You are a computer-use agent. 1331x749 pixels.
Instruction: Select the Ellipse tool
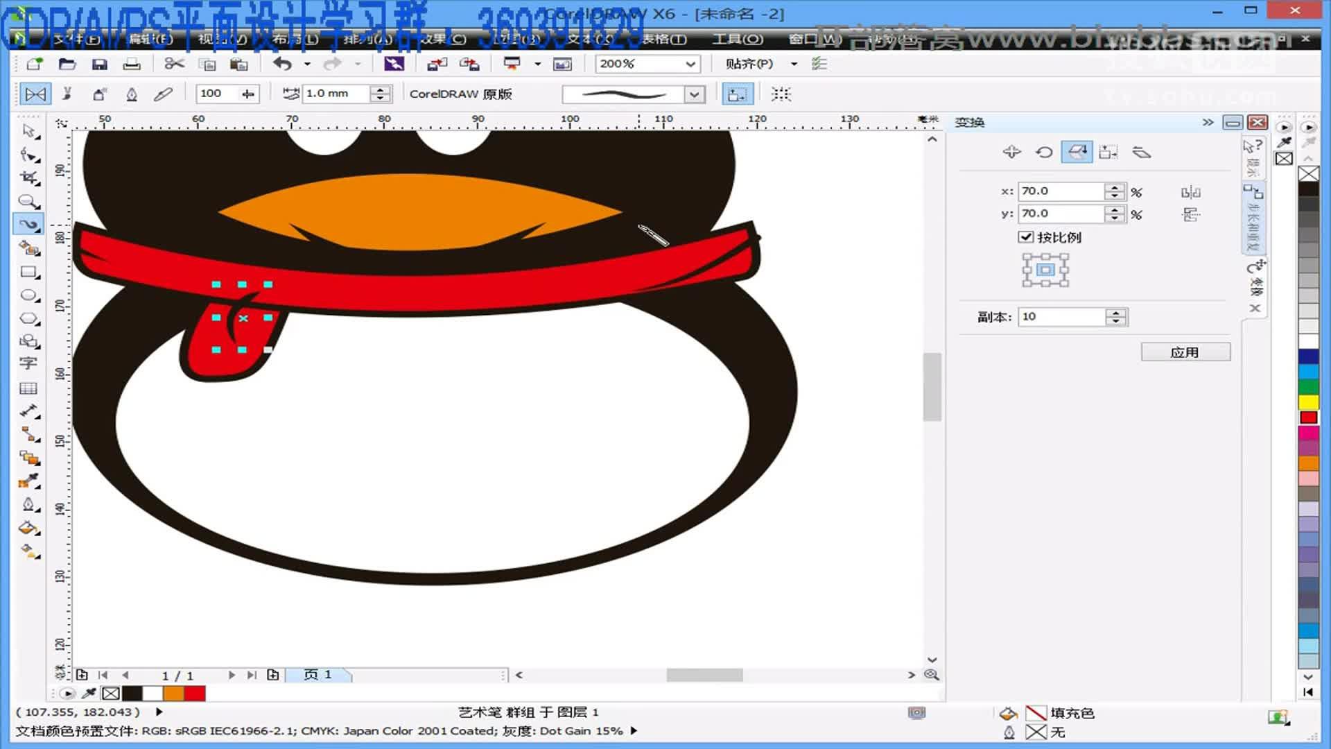click(x=28, y=295)
